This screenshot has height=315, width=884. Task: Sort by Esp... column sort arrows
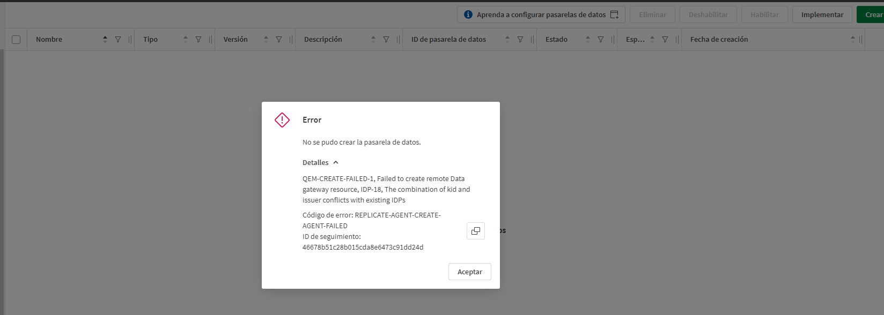click(x=652, y=40)
